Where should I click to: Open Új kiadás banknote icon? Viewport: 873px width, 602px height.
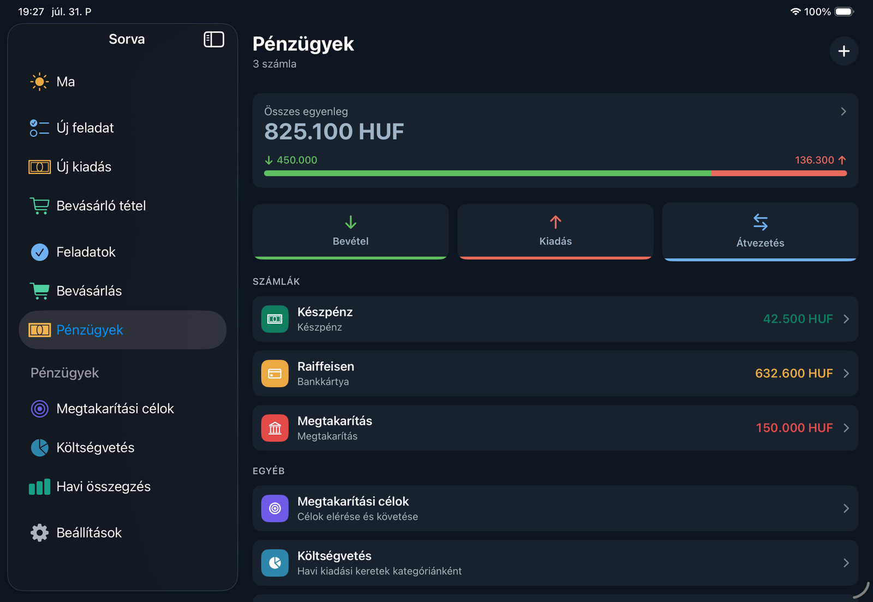pyautogui.click(x=39, y=167)
